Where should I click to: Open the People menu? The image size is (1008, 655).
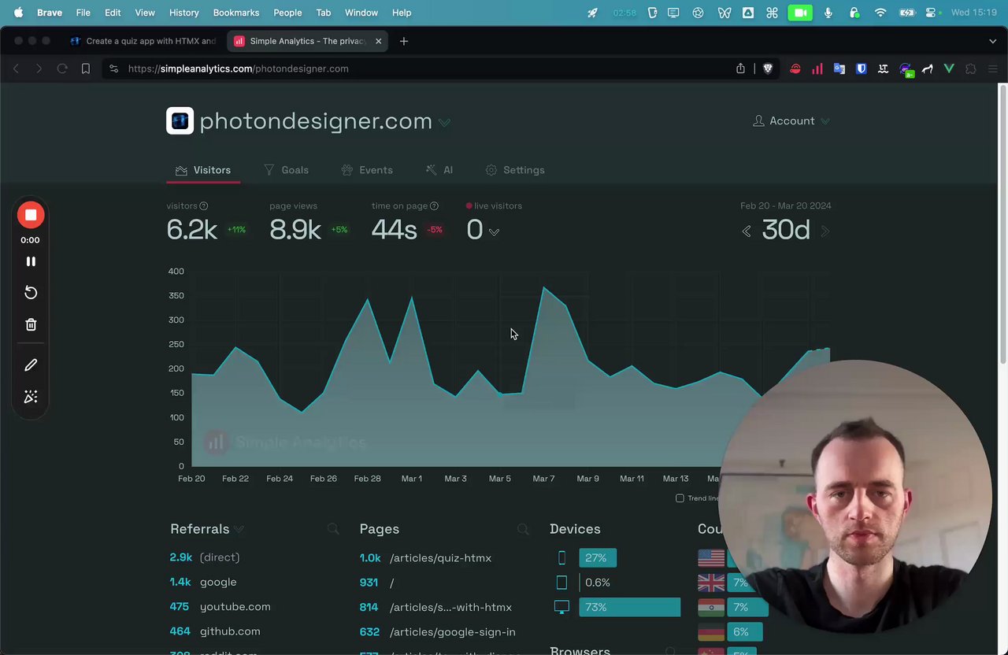(287, 13)
